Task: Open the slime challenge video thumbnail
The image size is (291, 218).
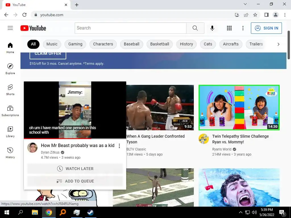Action: (x=239, y=108)
